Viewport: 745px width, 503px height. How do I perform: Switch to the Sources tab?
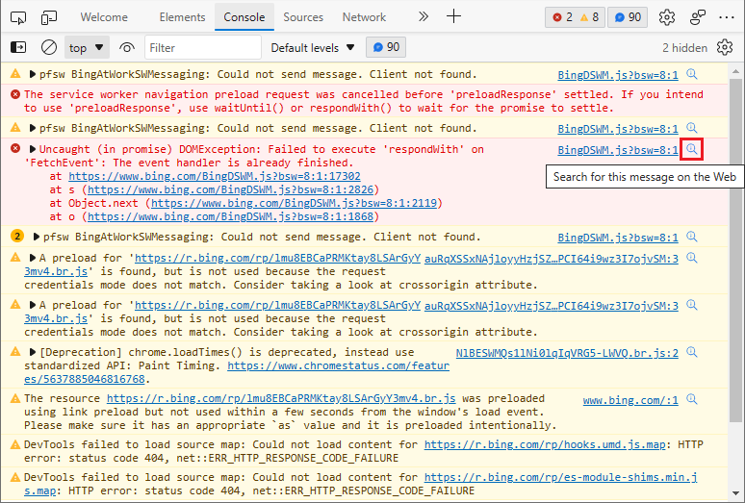303,17
